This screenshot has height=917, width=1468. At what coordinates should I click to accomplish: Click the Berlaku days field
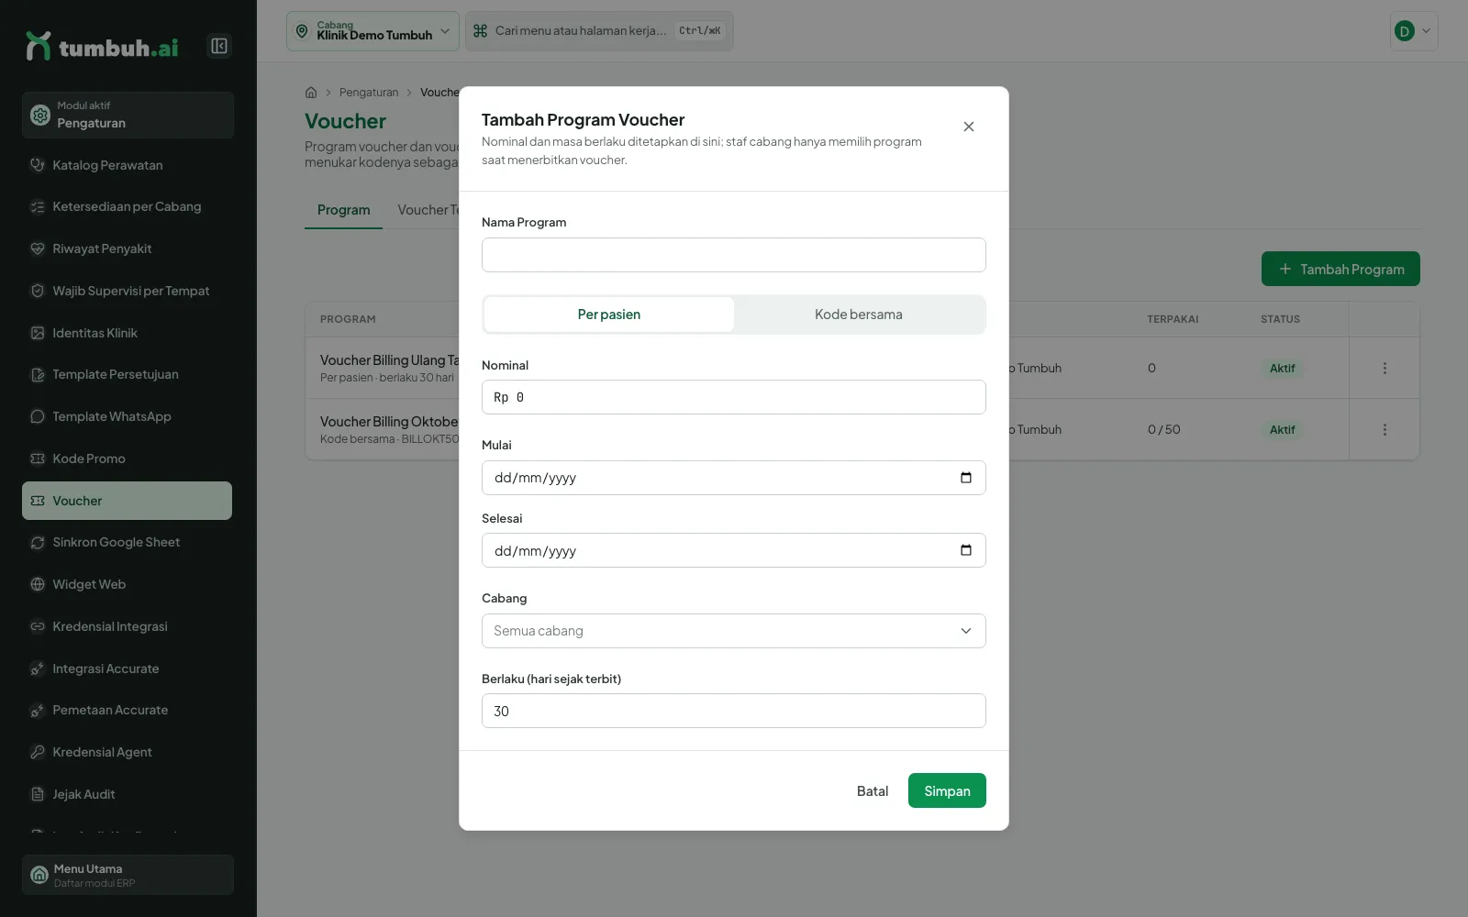click(734, 711)
